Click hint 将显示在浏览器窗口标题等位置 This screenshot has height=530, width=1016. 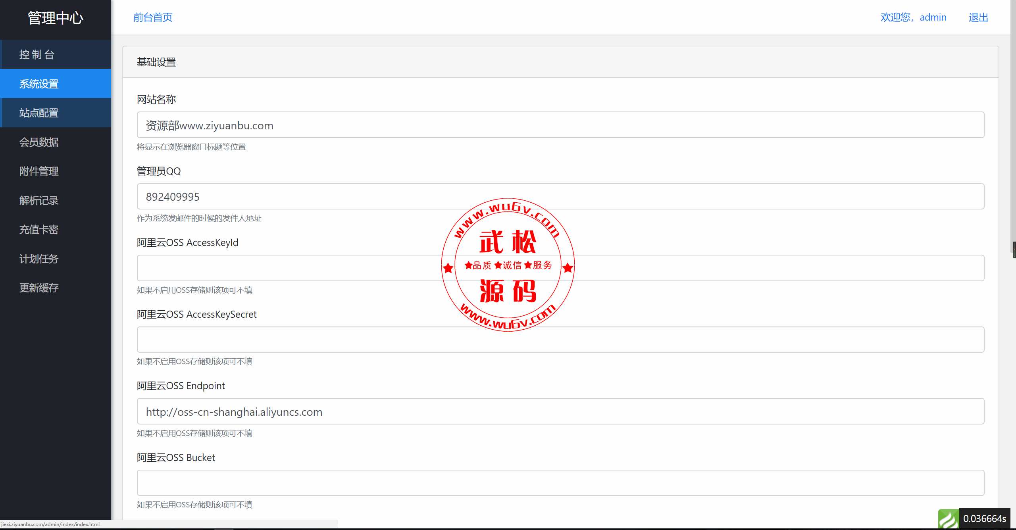pyautogui.click(x=191, y=147)
